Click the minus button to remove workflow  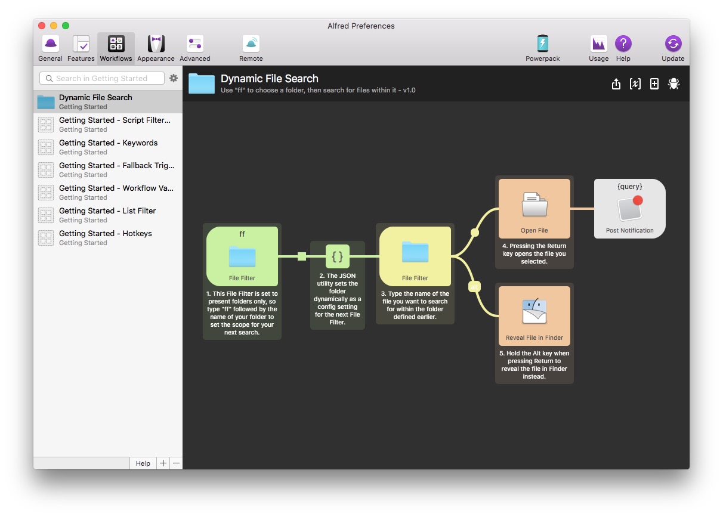point(176,463)
